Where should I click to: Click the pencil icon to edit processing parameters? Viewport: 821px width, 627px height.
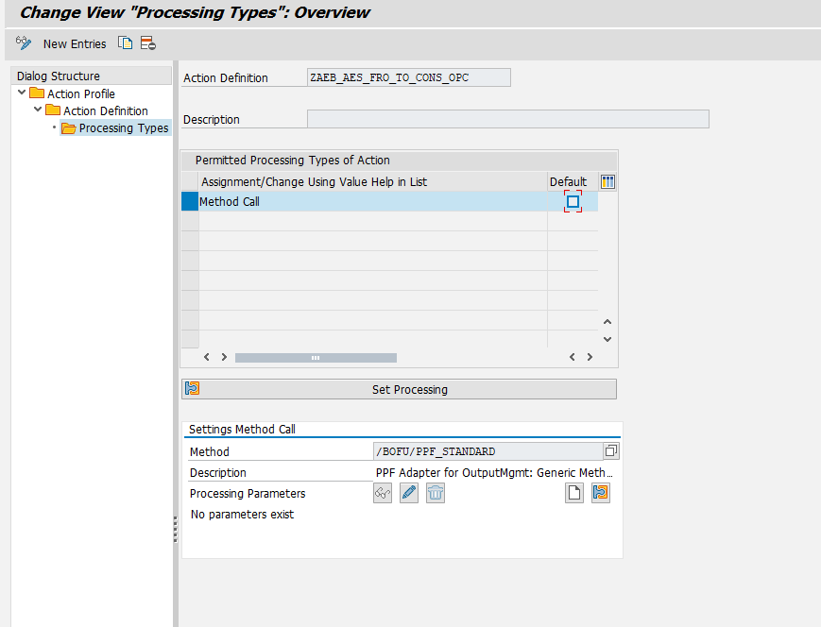[x=409, y=493]
